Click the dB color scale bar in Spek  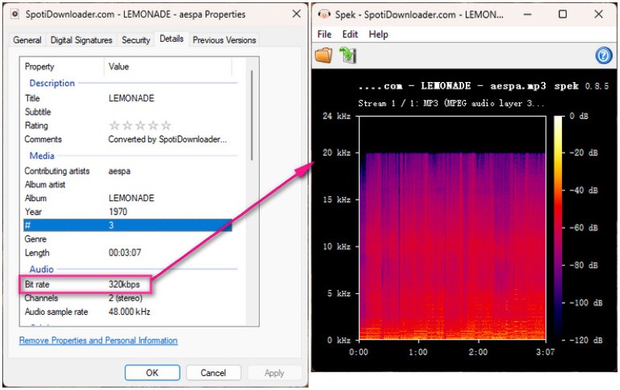pos(558,227)
